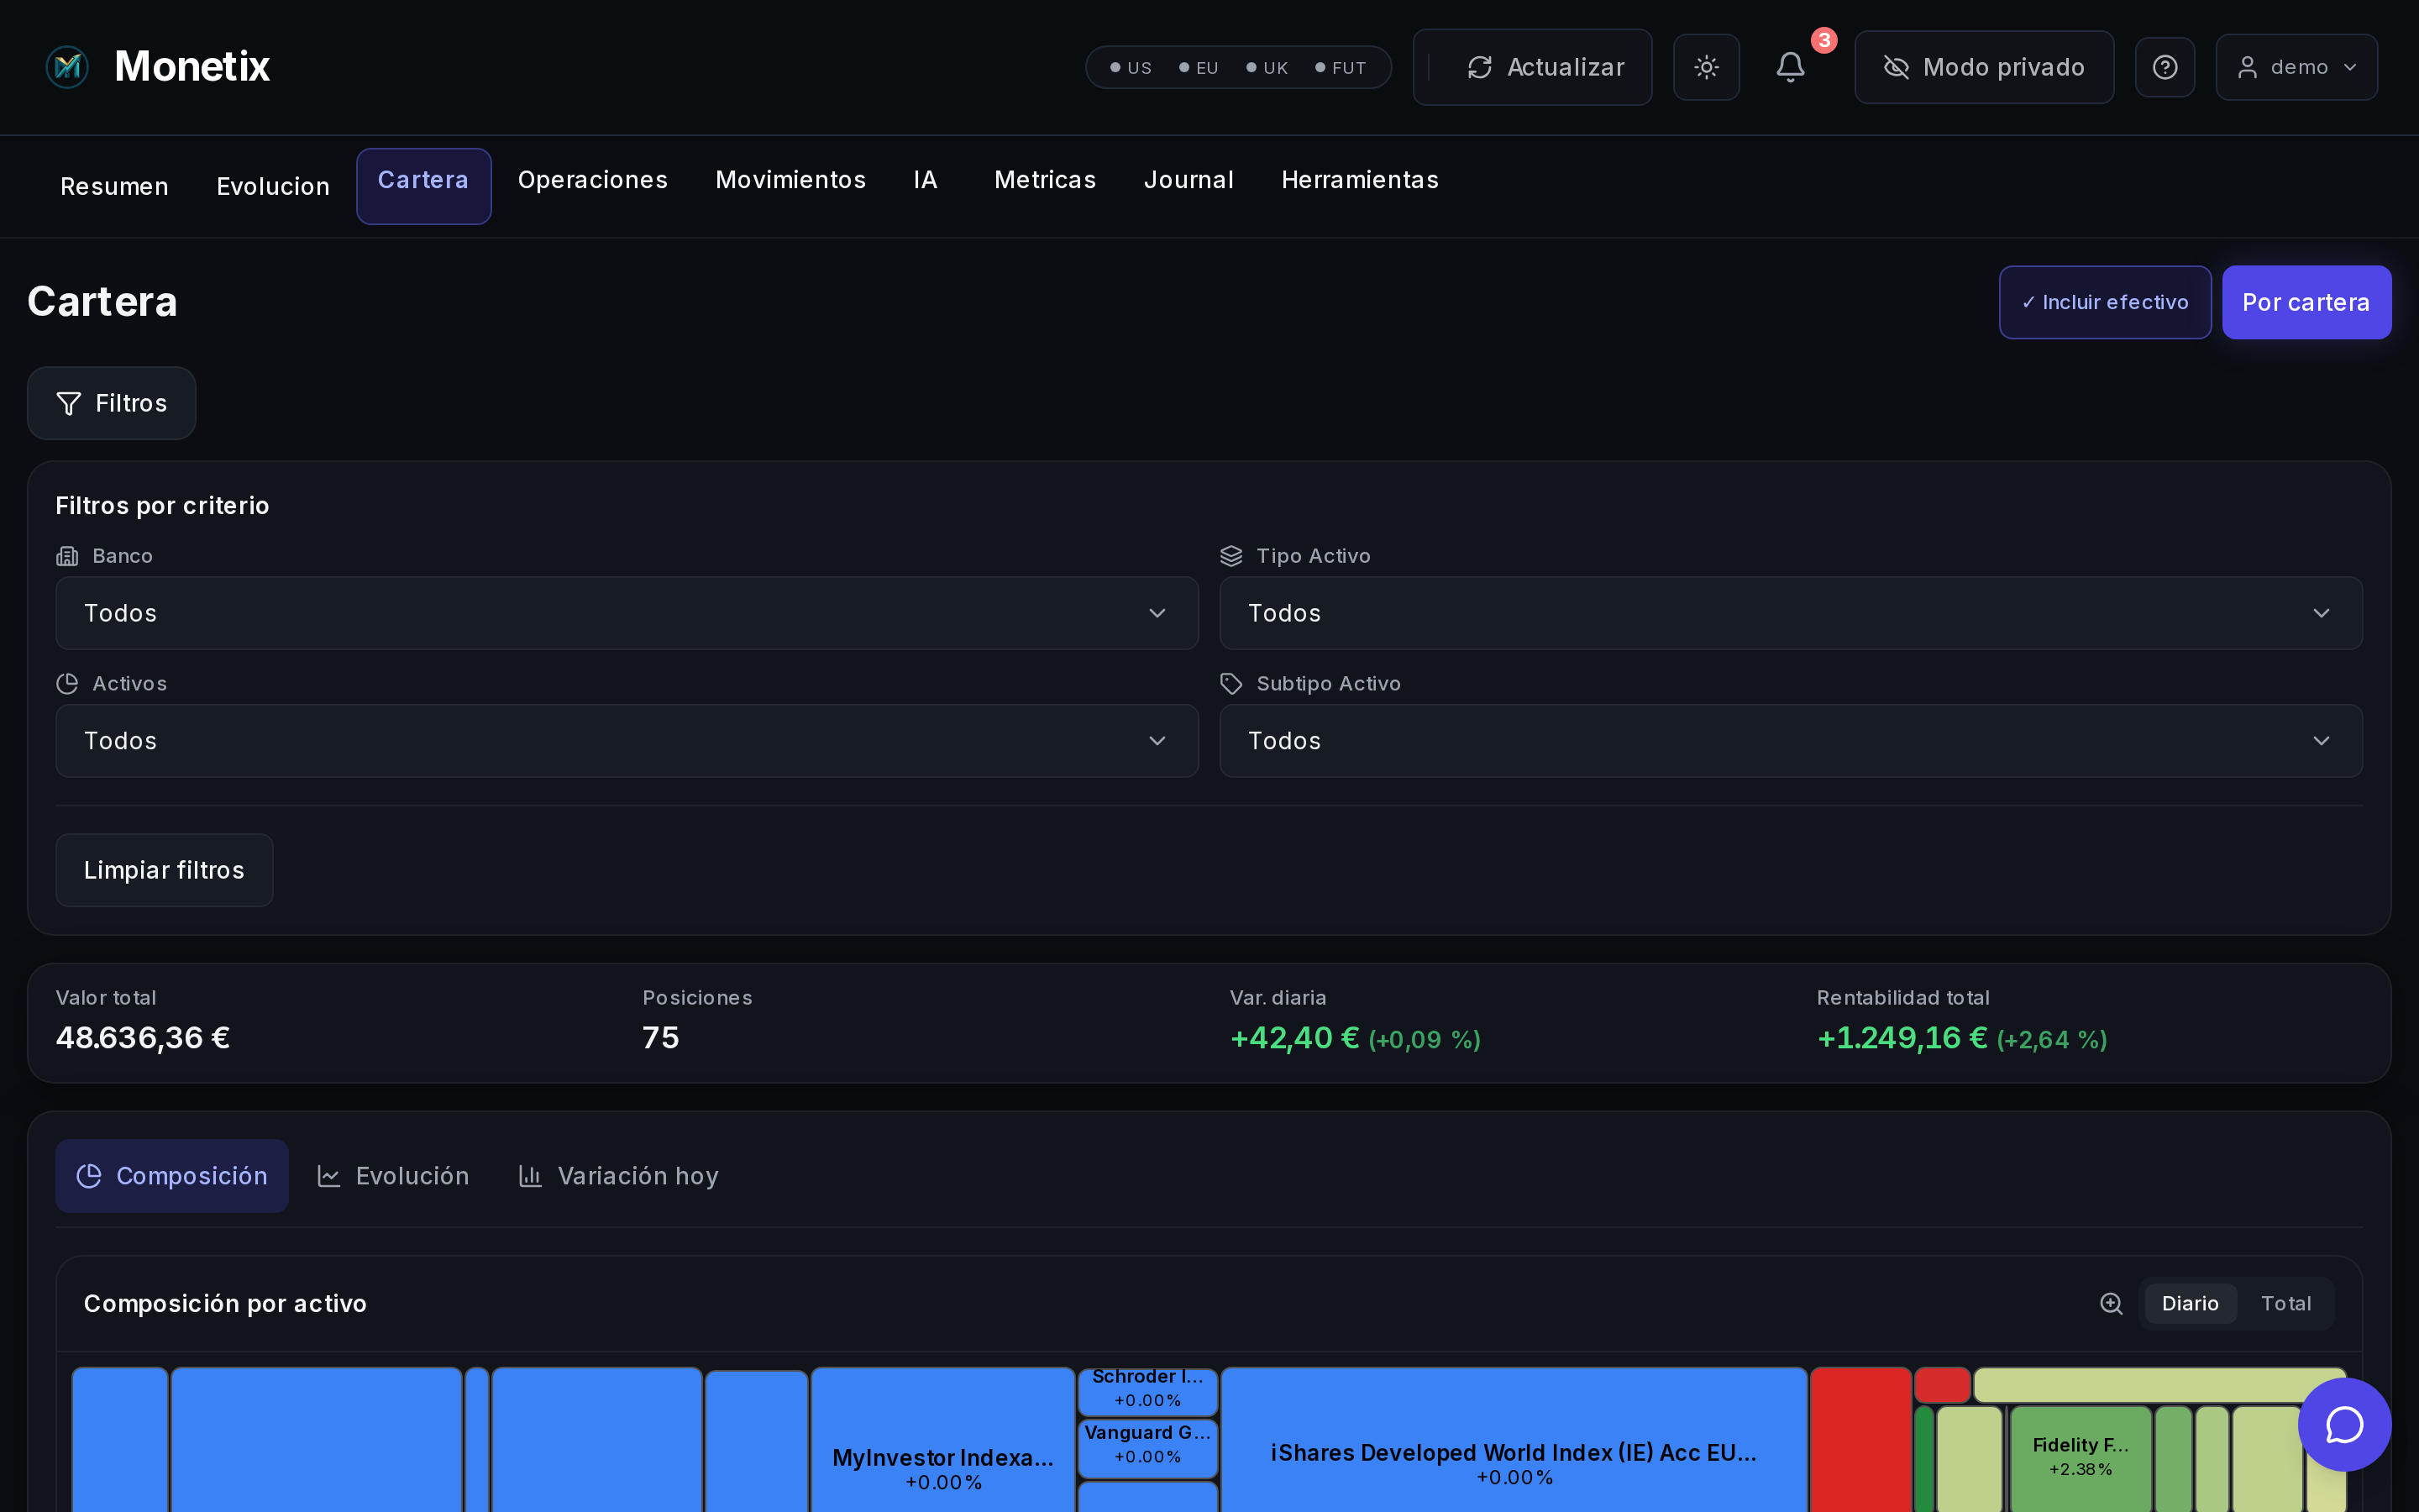Image resolution: width=2419 pixels, height=1512 pixels.
Task: Open the demo user menu
Action: coord(2296,67)
